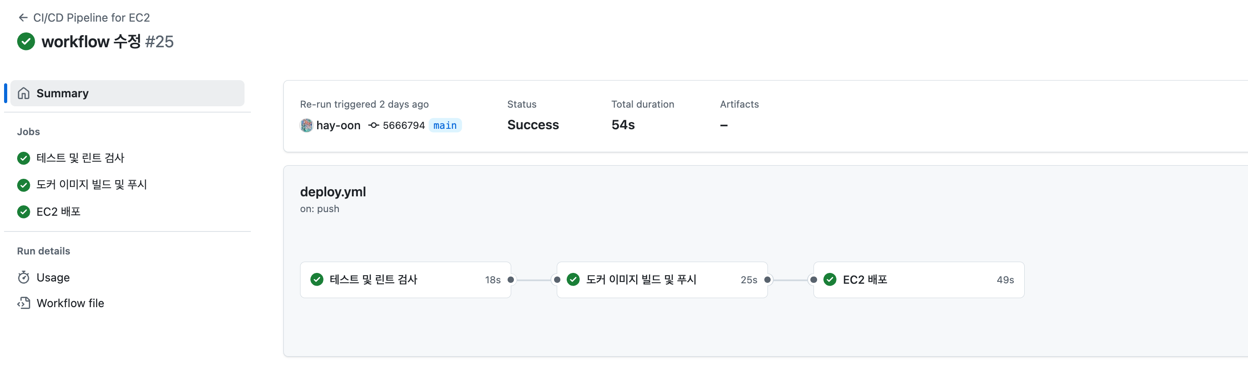1248x390 pixels.
Task: Click the Summary home icon
Action: click(23, 93)
